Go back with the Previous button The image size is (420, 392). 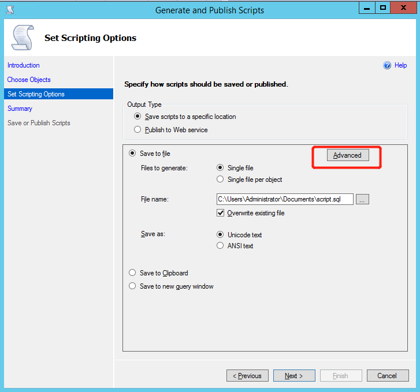point(247,376)
